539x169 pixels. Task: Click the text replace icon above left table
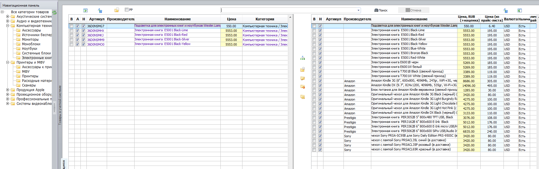100,10
